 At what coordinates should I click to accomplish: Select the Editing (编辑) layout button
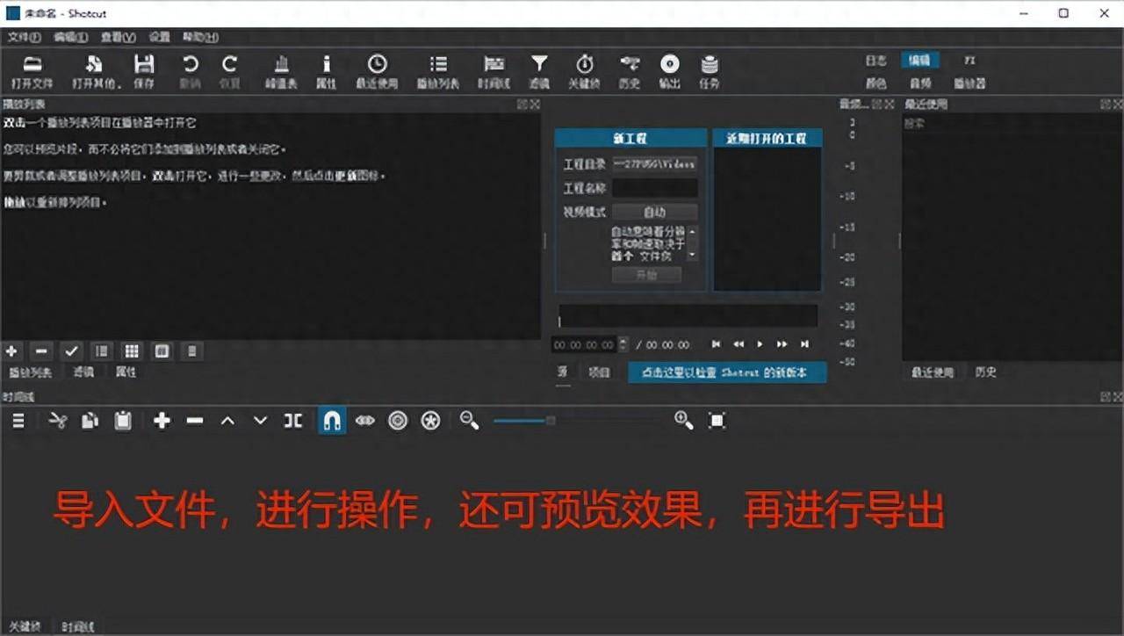919,61
